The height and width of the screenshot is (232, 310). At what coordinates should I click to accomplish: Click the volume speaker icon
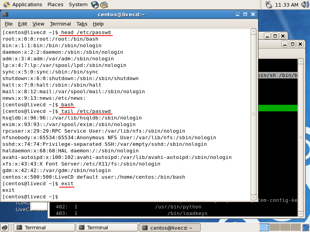tap(305, 5)
